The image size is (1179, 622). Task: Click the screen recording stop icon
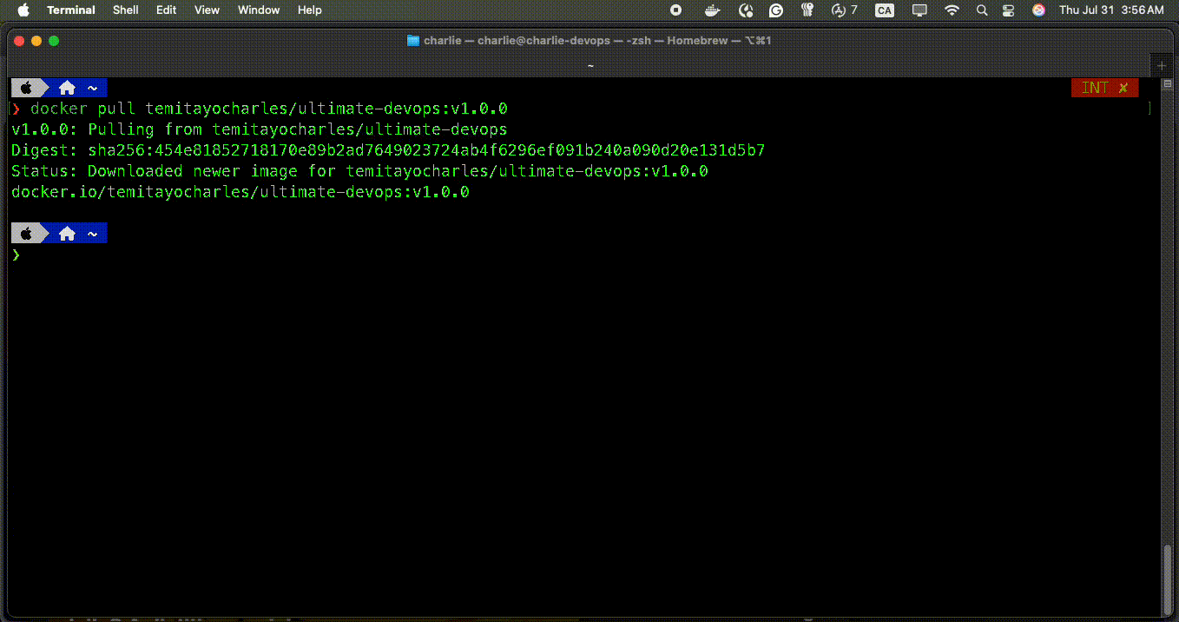click(x=676, y=10)
